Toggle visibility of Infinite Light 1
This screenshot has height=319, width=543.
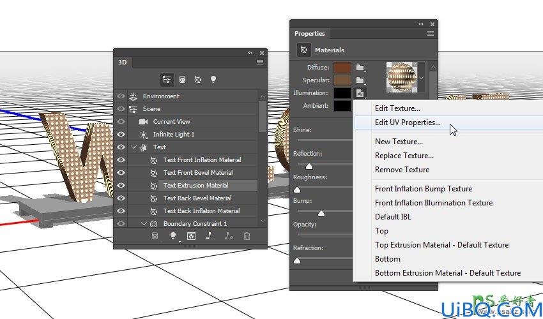[x=121, y=135]
